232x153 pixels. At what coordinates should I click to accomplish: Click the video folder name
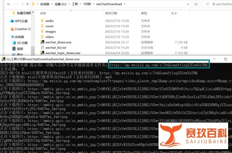[x=49, y=37]
